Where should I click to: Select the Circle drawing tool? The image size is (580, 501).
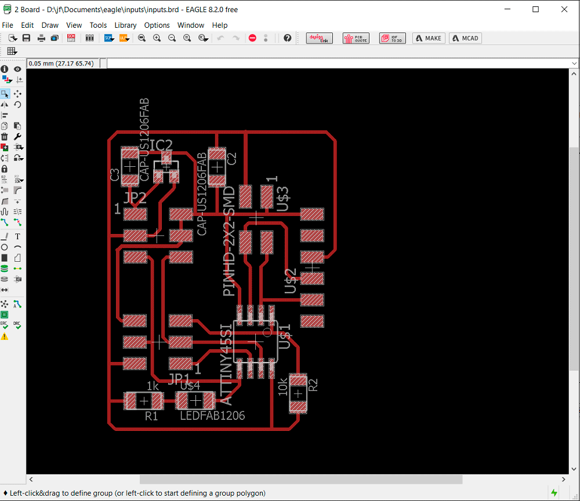[x=5, y=247]
